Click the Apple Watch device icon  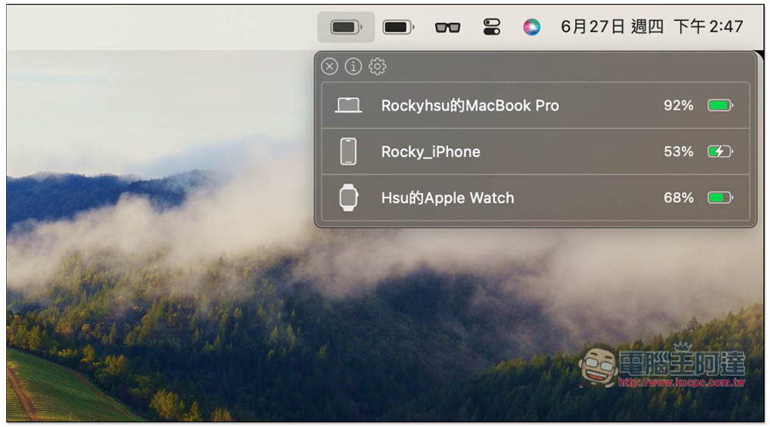click(348, 197)
